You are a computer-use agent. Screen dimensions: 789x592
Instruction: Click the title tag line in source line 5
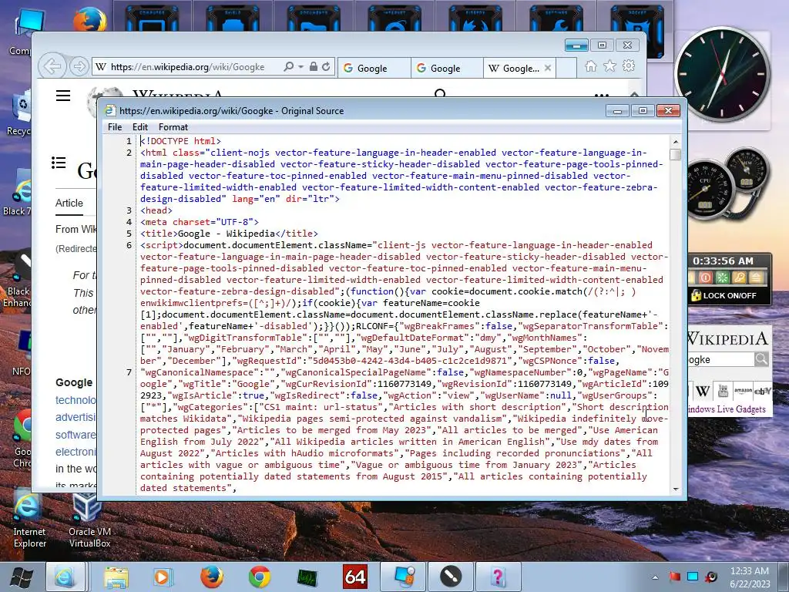[x=229, y=234]
